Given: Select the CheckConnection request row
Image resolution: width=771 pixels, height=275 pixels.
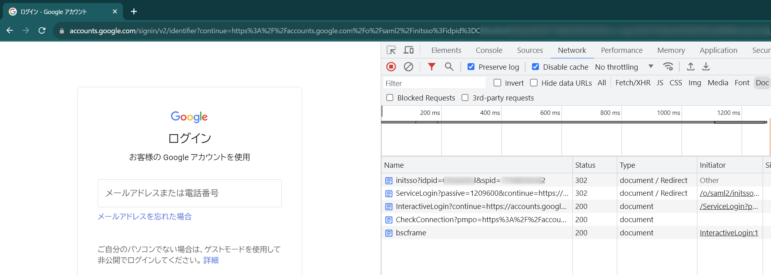Looking at the screenshot, I should click(x=576, y=220).
